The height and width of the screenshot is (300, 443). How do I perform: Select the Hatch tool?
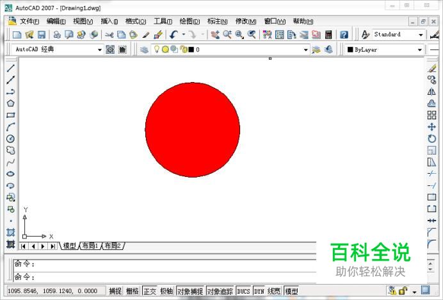point(10,232)
